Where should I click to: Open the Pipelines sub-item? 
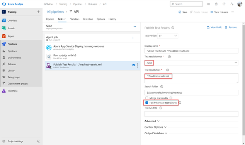coord(12,51)
